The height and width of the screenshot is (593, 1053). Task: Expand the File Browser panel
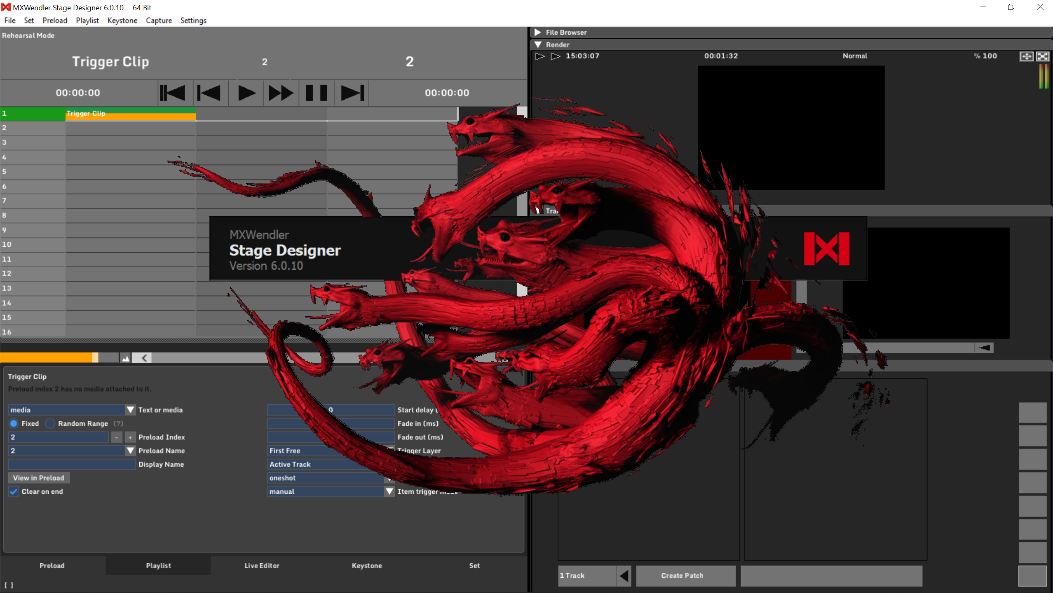(538, 32)
